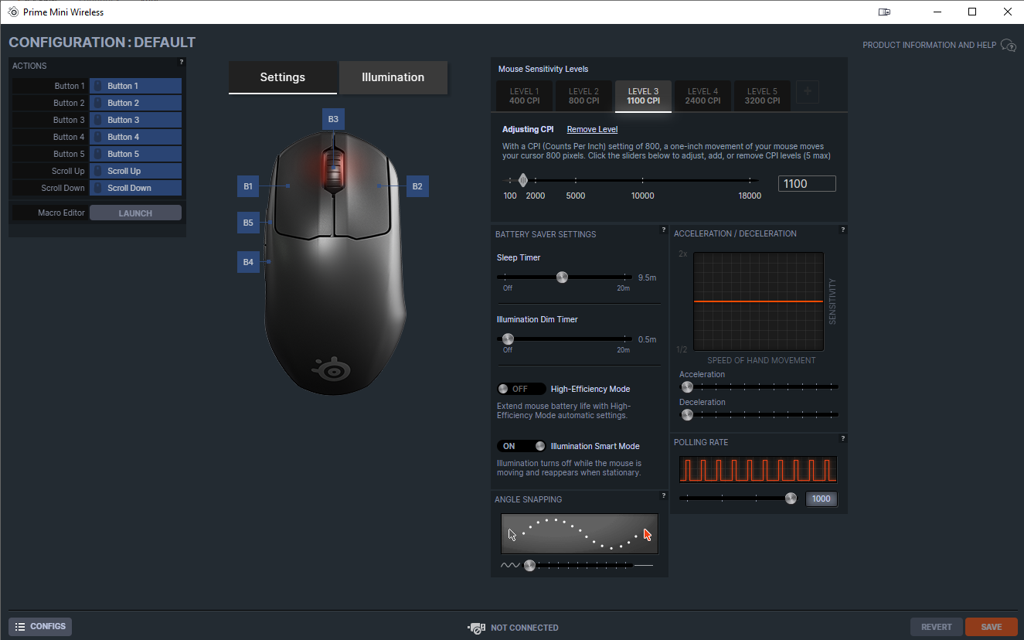Click the CPI value input showing 1100
Viewport: 1024px width, 640px height.
(x=807, y=183)
